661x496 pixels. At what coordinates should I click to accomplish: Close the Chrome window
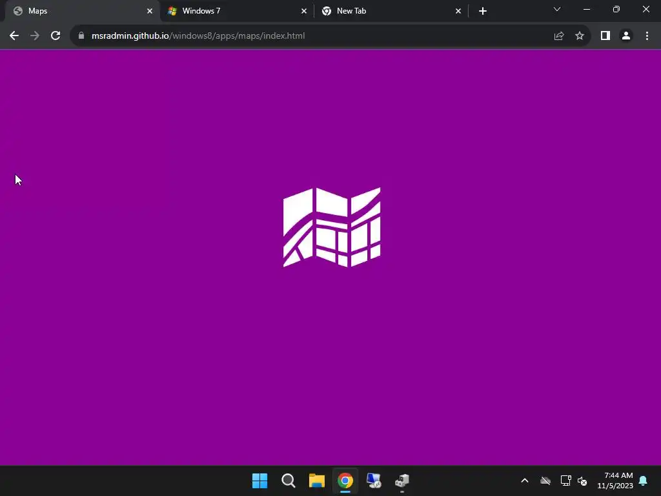point(646,9)
